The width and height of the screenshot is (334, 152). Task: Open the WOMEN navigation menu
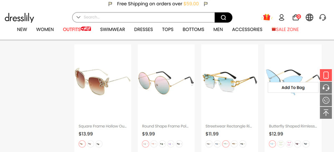pos(45,30)
